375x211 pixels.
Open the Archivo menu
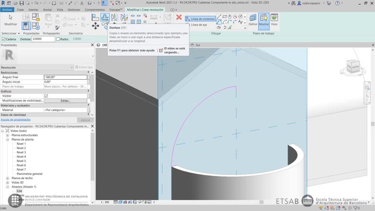tap(7, 9)
